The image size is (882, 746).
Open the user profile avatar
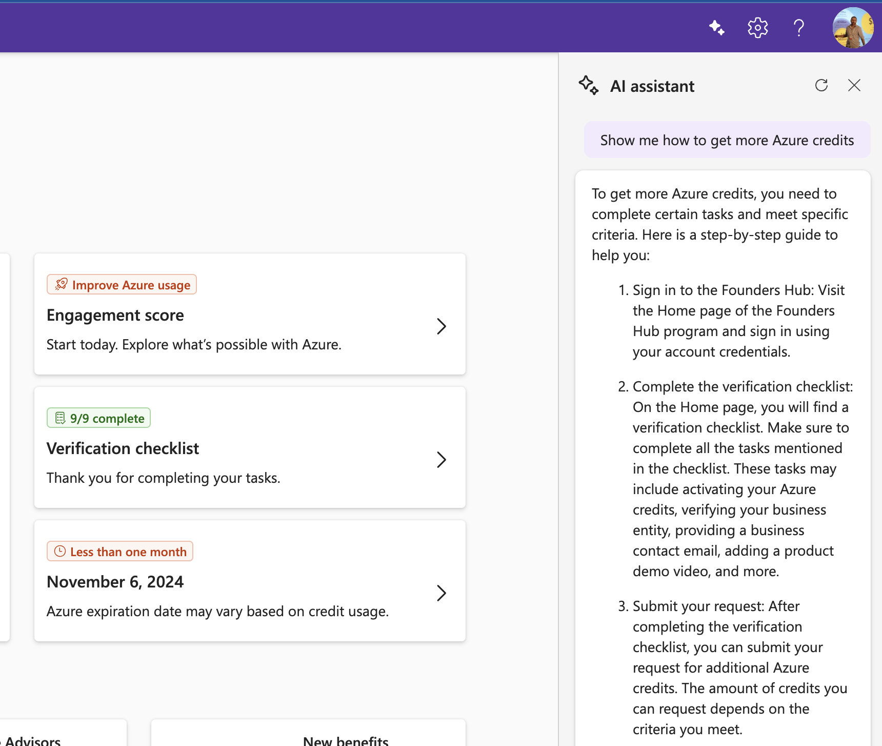(x=853, y=27)
